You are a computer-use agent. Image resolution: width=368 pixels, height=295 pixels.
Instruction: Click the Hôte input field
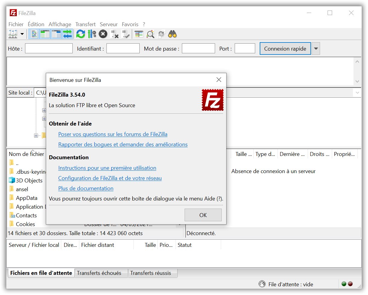(49, 48)
